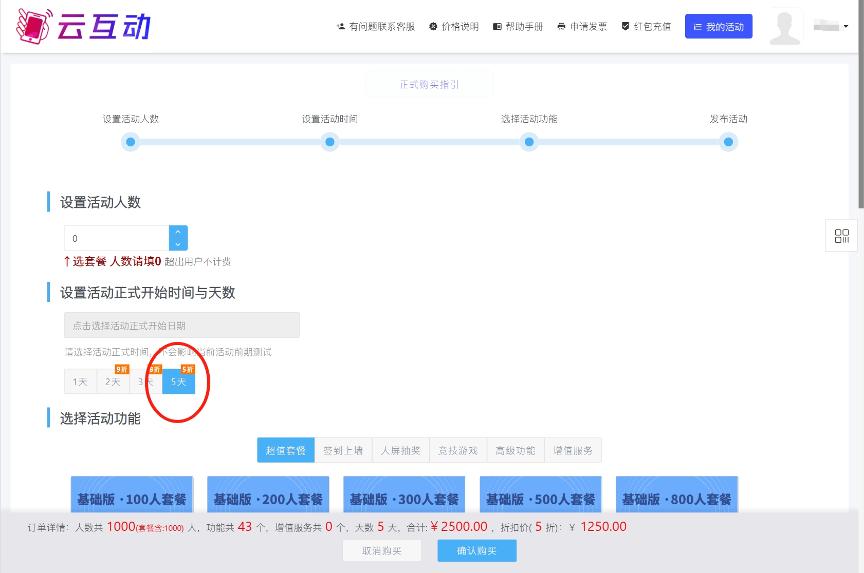Choose 基础版·500人套餐 card
Viewport: 864px width, 573px height.
tap(540, 494)
